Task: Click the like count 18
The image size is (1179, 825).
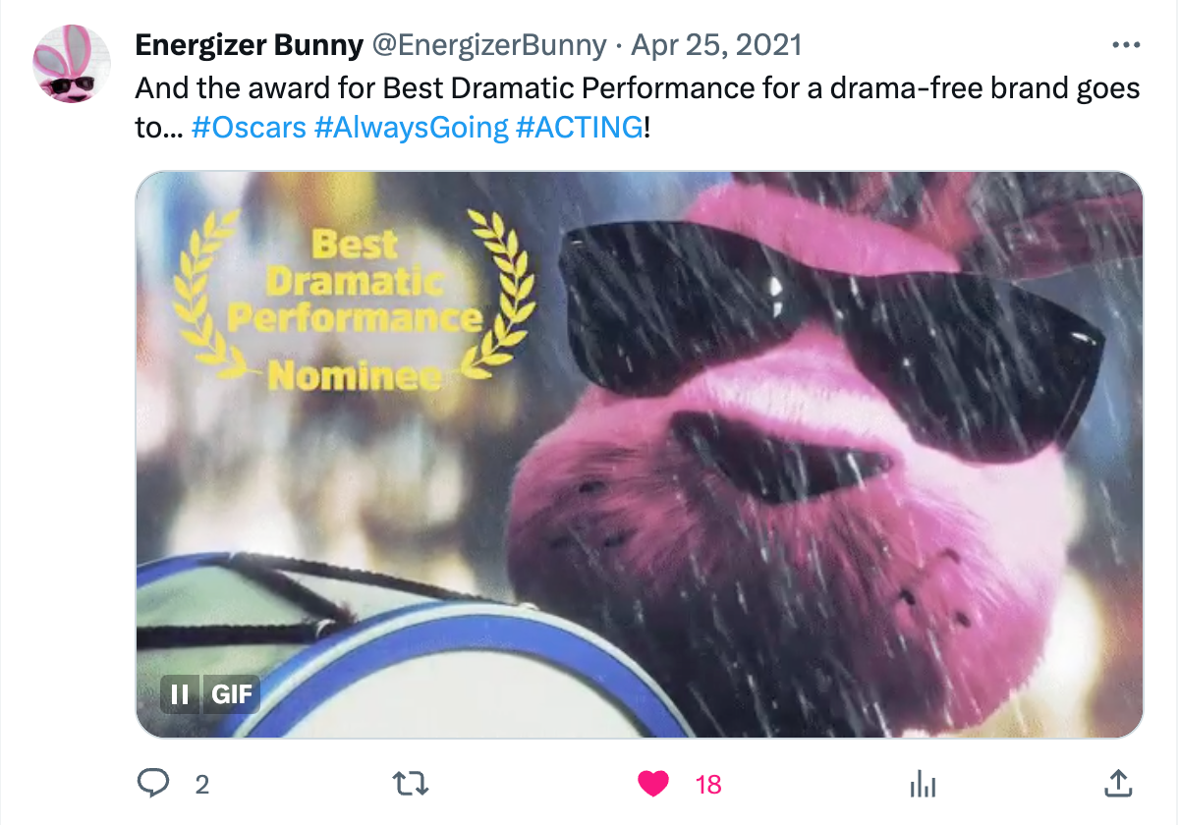Action: (708, 784)
